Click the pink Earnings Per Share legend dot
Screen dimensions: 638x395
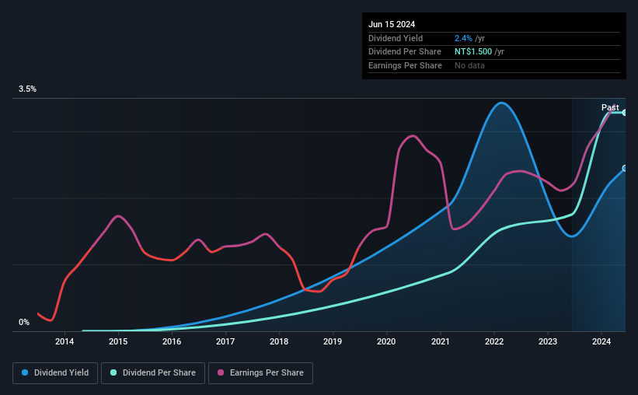(221, 372)
